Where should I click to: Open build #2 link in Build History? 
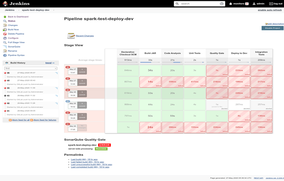pyautogui.click(x=8, y=103)
